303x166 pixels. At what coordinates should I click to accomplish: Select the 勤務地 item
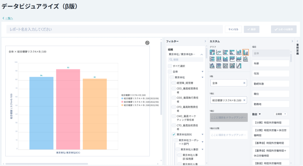[271, 104]
